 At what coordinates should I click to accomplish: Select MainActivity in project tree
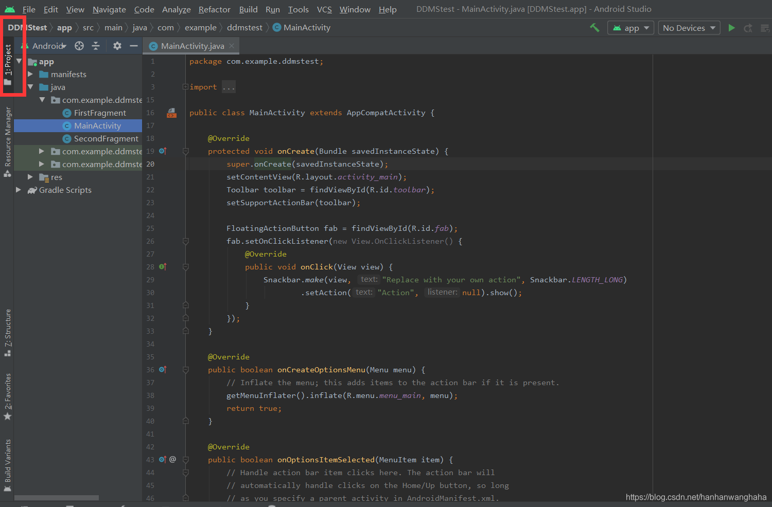point(78,125)
